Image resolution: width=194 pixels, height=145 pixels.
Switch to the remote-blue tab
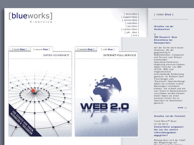click(x=86, y=49)
